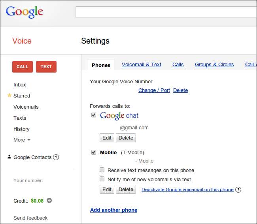Viewport: 257px width, 224px height.
Task: Click the Google logo
Action: 24,12
